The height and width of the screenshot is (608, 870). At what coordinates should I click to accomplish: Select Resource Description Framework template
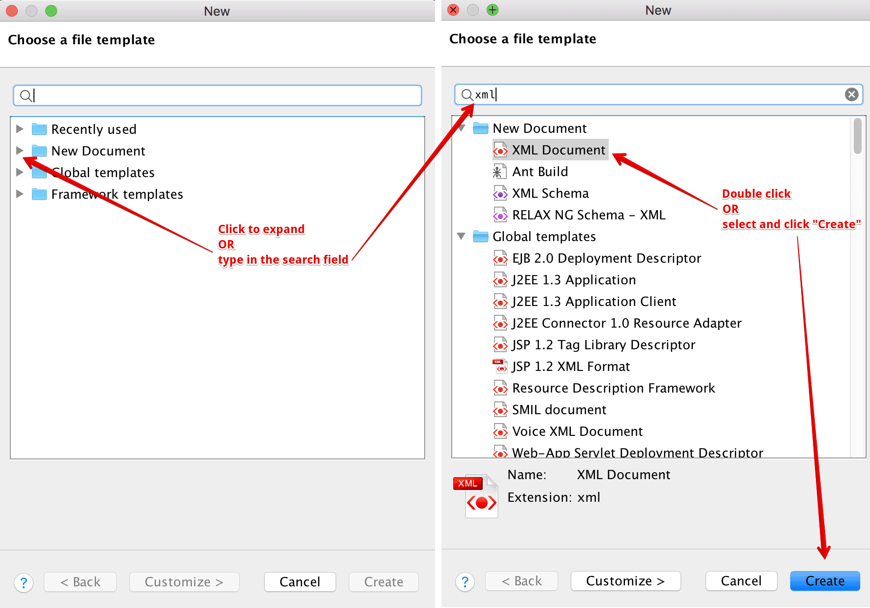[x=613, y=388]
